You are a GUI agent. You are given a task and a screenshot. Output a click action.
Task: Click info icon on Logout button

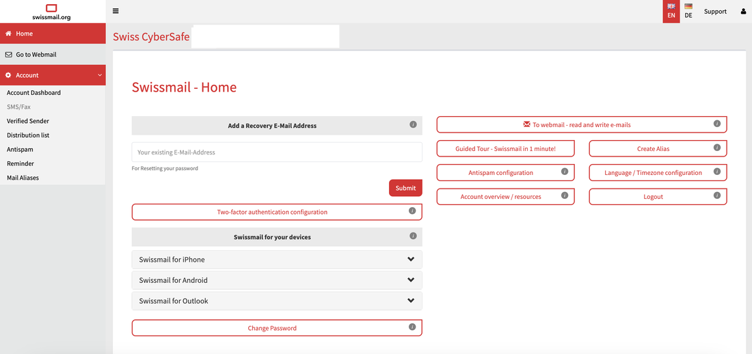click(x=717, y=195)
